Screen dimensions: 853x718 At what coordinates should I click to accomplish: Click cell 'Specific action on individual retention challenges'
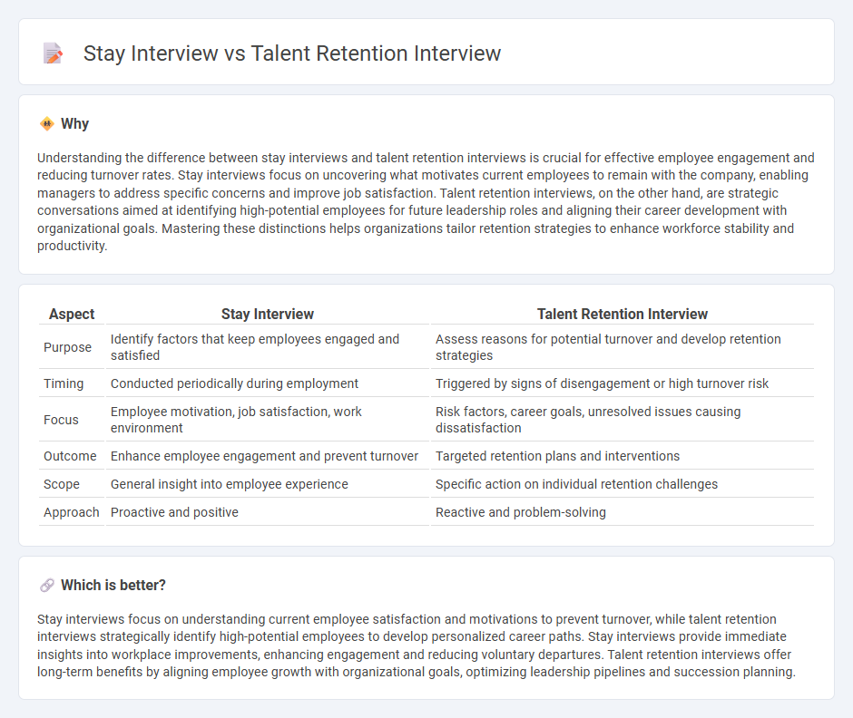click(x=623, y=484)
